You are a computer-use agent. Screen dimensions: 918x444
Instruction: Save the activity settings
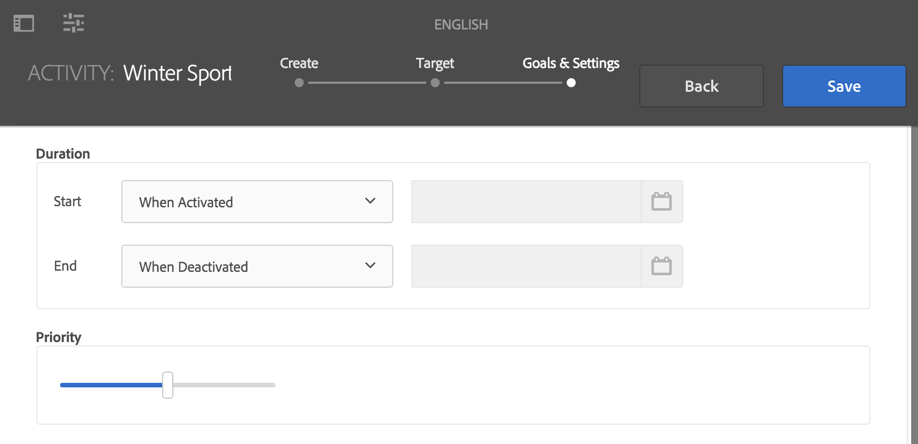844,86
